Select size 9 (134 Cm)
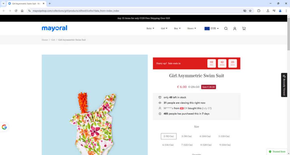The height and width of the screenshot is (155, 290). (225, 145)
